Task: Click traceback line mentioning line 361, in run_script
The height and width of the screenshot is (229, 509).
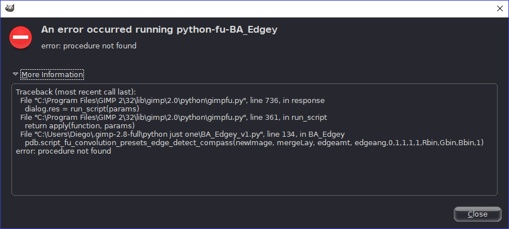Action: click(x=174, y=117)
